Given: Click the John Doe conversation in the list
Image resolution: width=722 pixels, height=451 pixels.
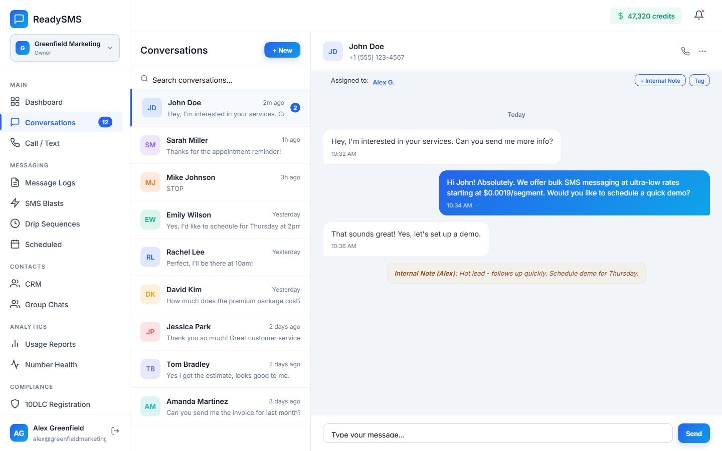Looking at the screenshot, I should click(x=221, y=108).
